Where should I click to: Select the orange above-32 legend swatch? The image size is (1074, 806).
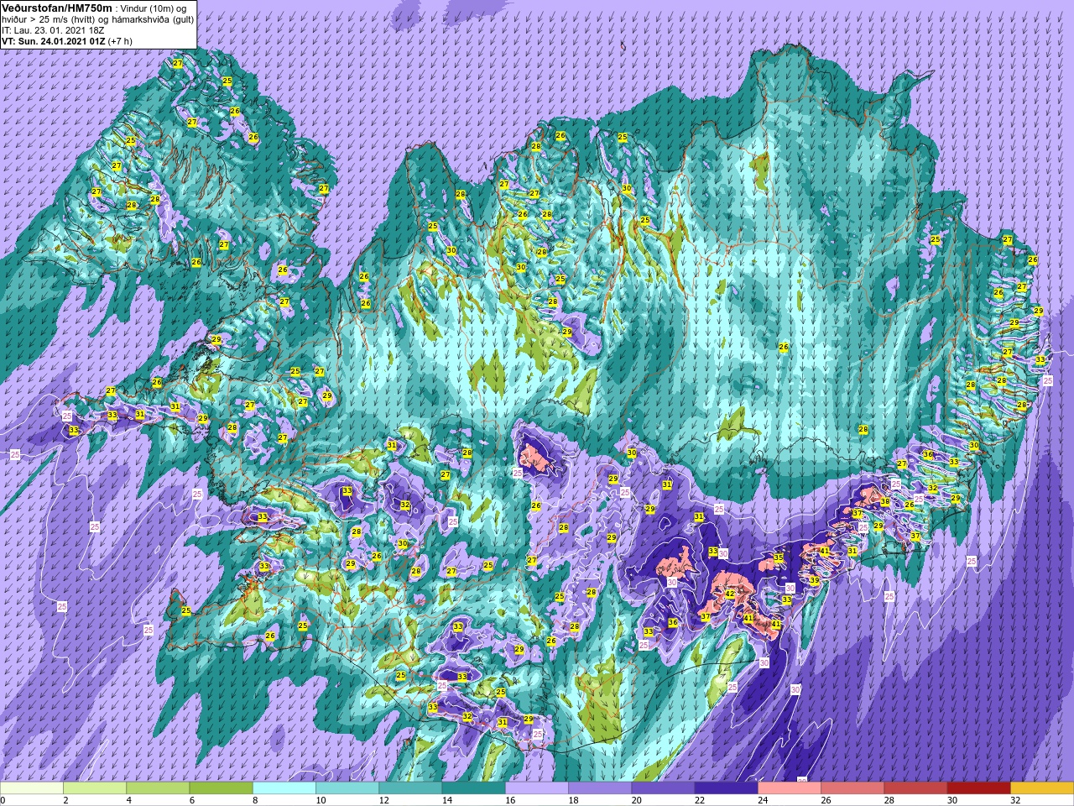tap(1042, 788)
